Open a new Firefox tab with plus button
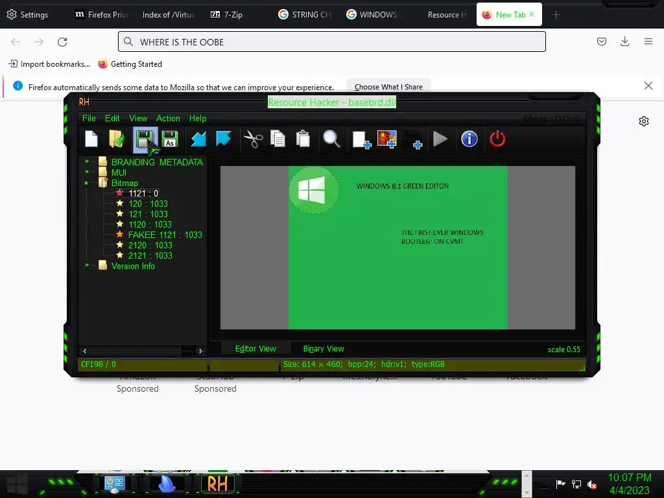The height and width of the screenshot is (498, 664). (556, 15)
